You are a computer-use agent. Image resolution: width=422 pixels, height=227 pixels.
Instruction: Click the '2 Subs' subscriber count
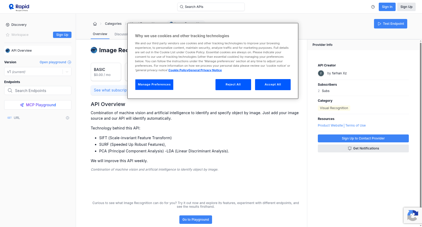(324, 91)
